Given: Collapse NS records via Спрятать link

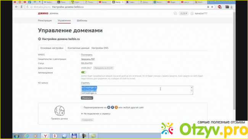Looking at the screenshot, I should 85,83.
